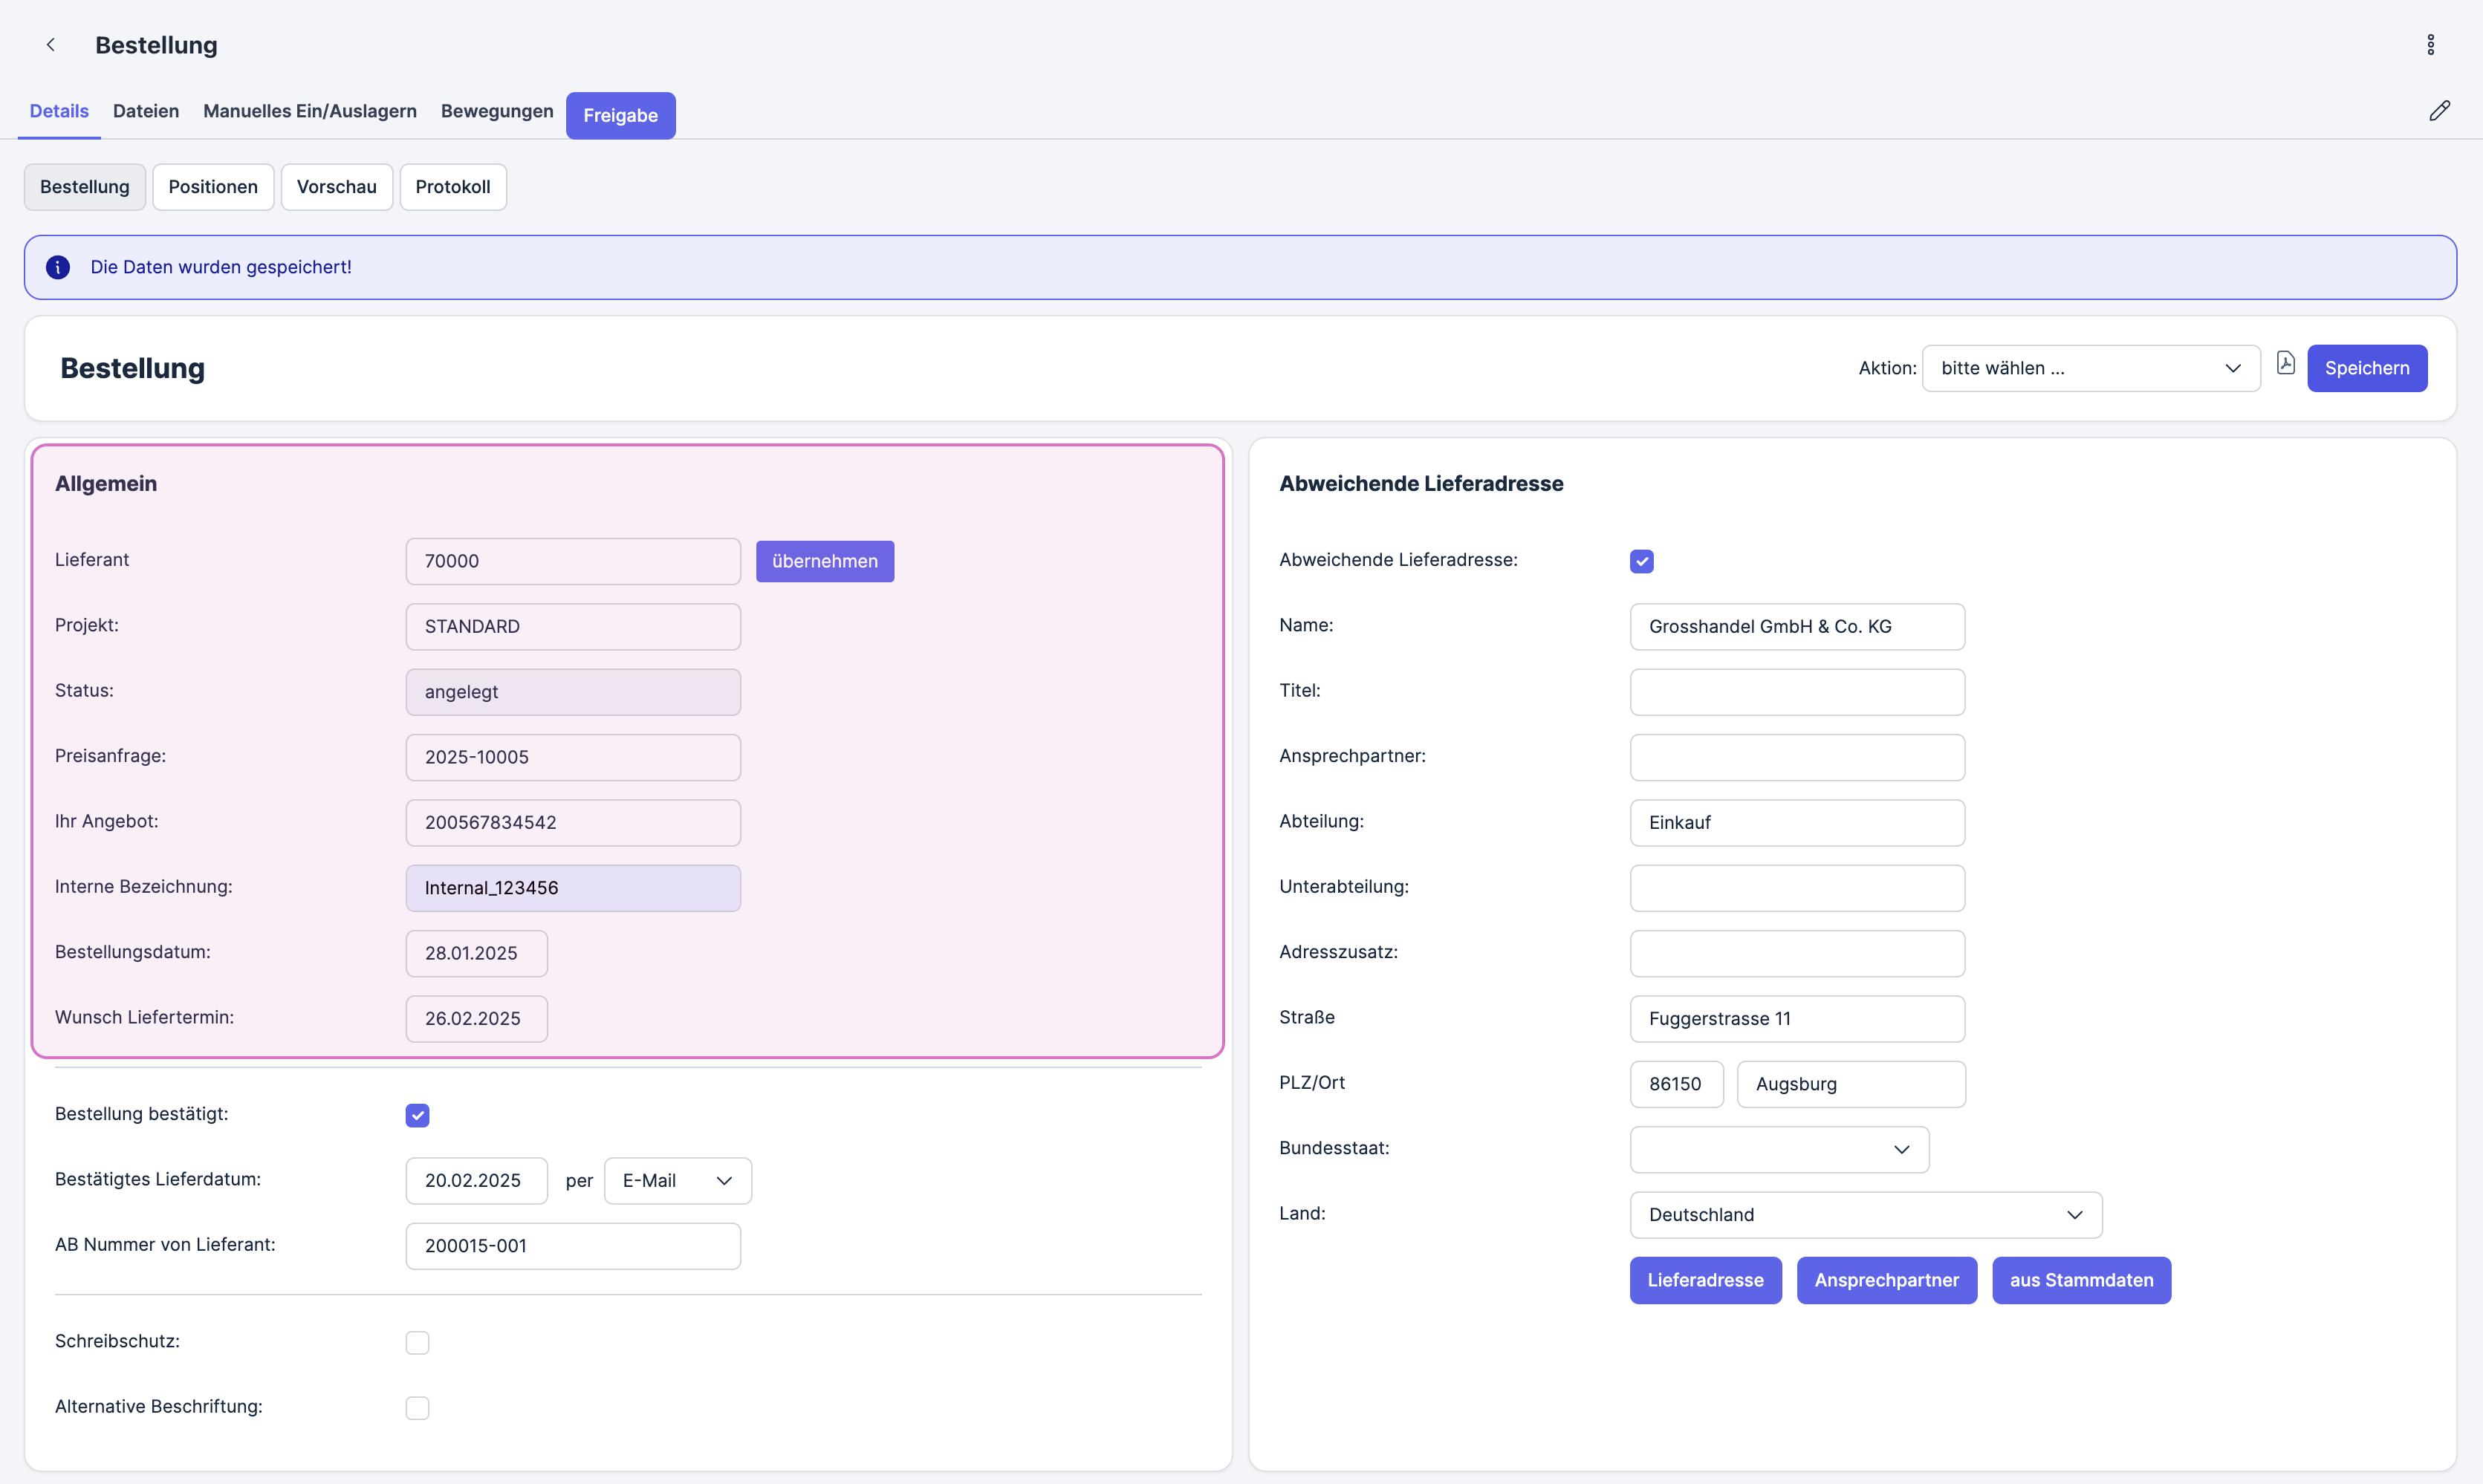The height and width of the screenshot is (1484, 2483).
Task: Toggle the Abweichende Lieferadresse checkbox
Action: (1641, 561)
